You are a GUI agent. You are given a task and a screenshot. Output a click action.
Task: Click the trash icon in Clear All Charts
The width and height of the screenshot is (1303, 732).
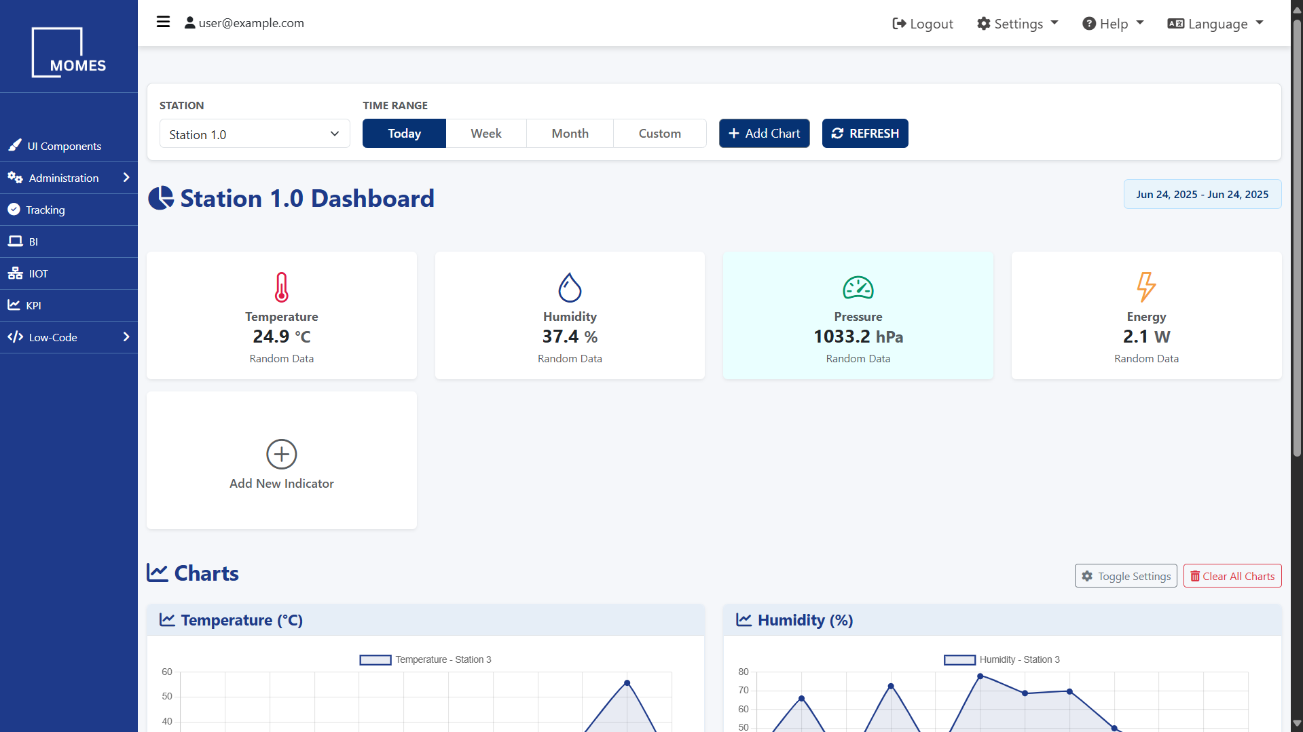coord(1195,576)
